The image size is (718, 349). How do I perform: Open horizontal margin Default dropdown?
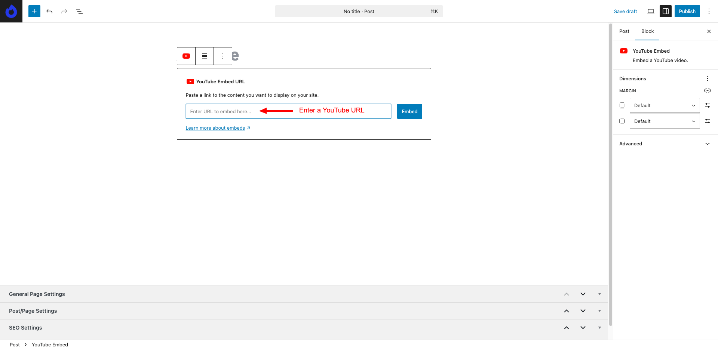(665, 121)
